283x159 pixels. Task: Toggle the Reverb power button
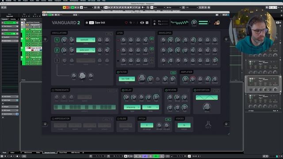click(166, 90)
